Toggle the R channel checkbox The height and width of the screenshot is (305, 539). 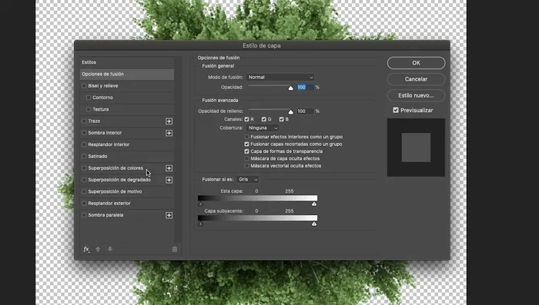coord(246,119)
